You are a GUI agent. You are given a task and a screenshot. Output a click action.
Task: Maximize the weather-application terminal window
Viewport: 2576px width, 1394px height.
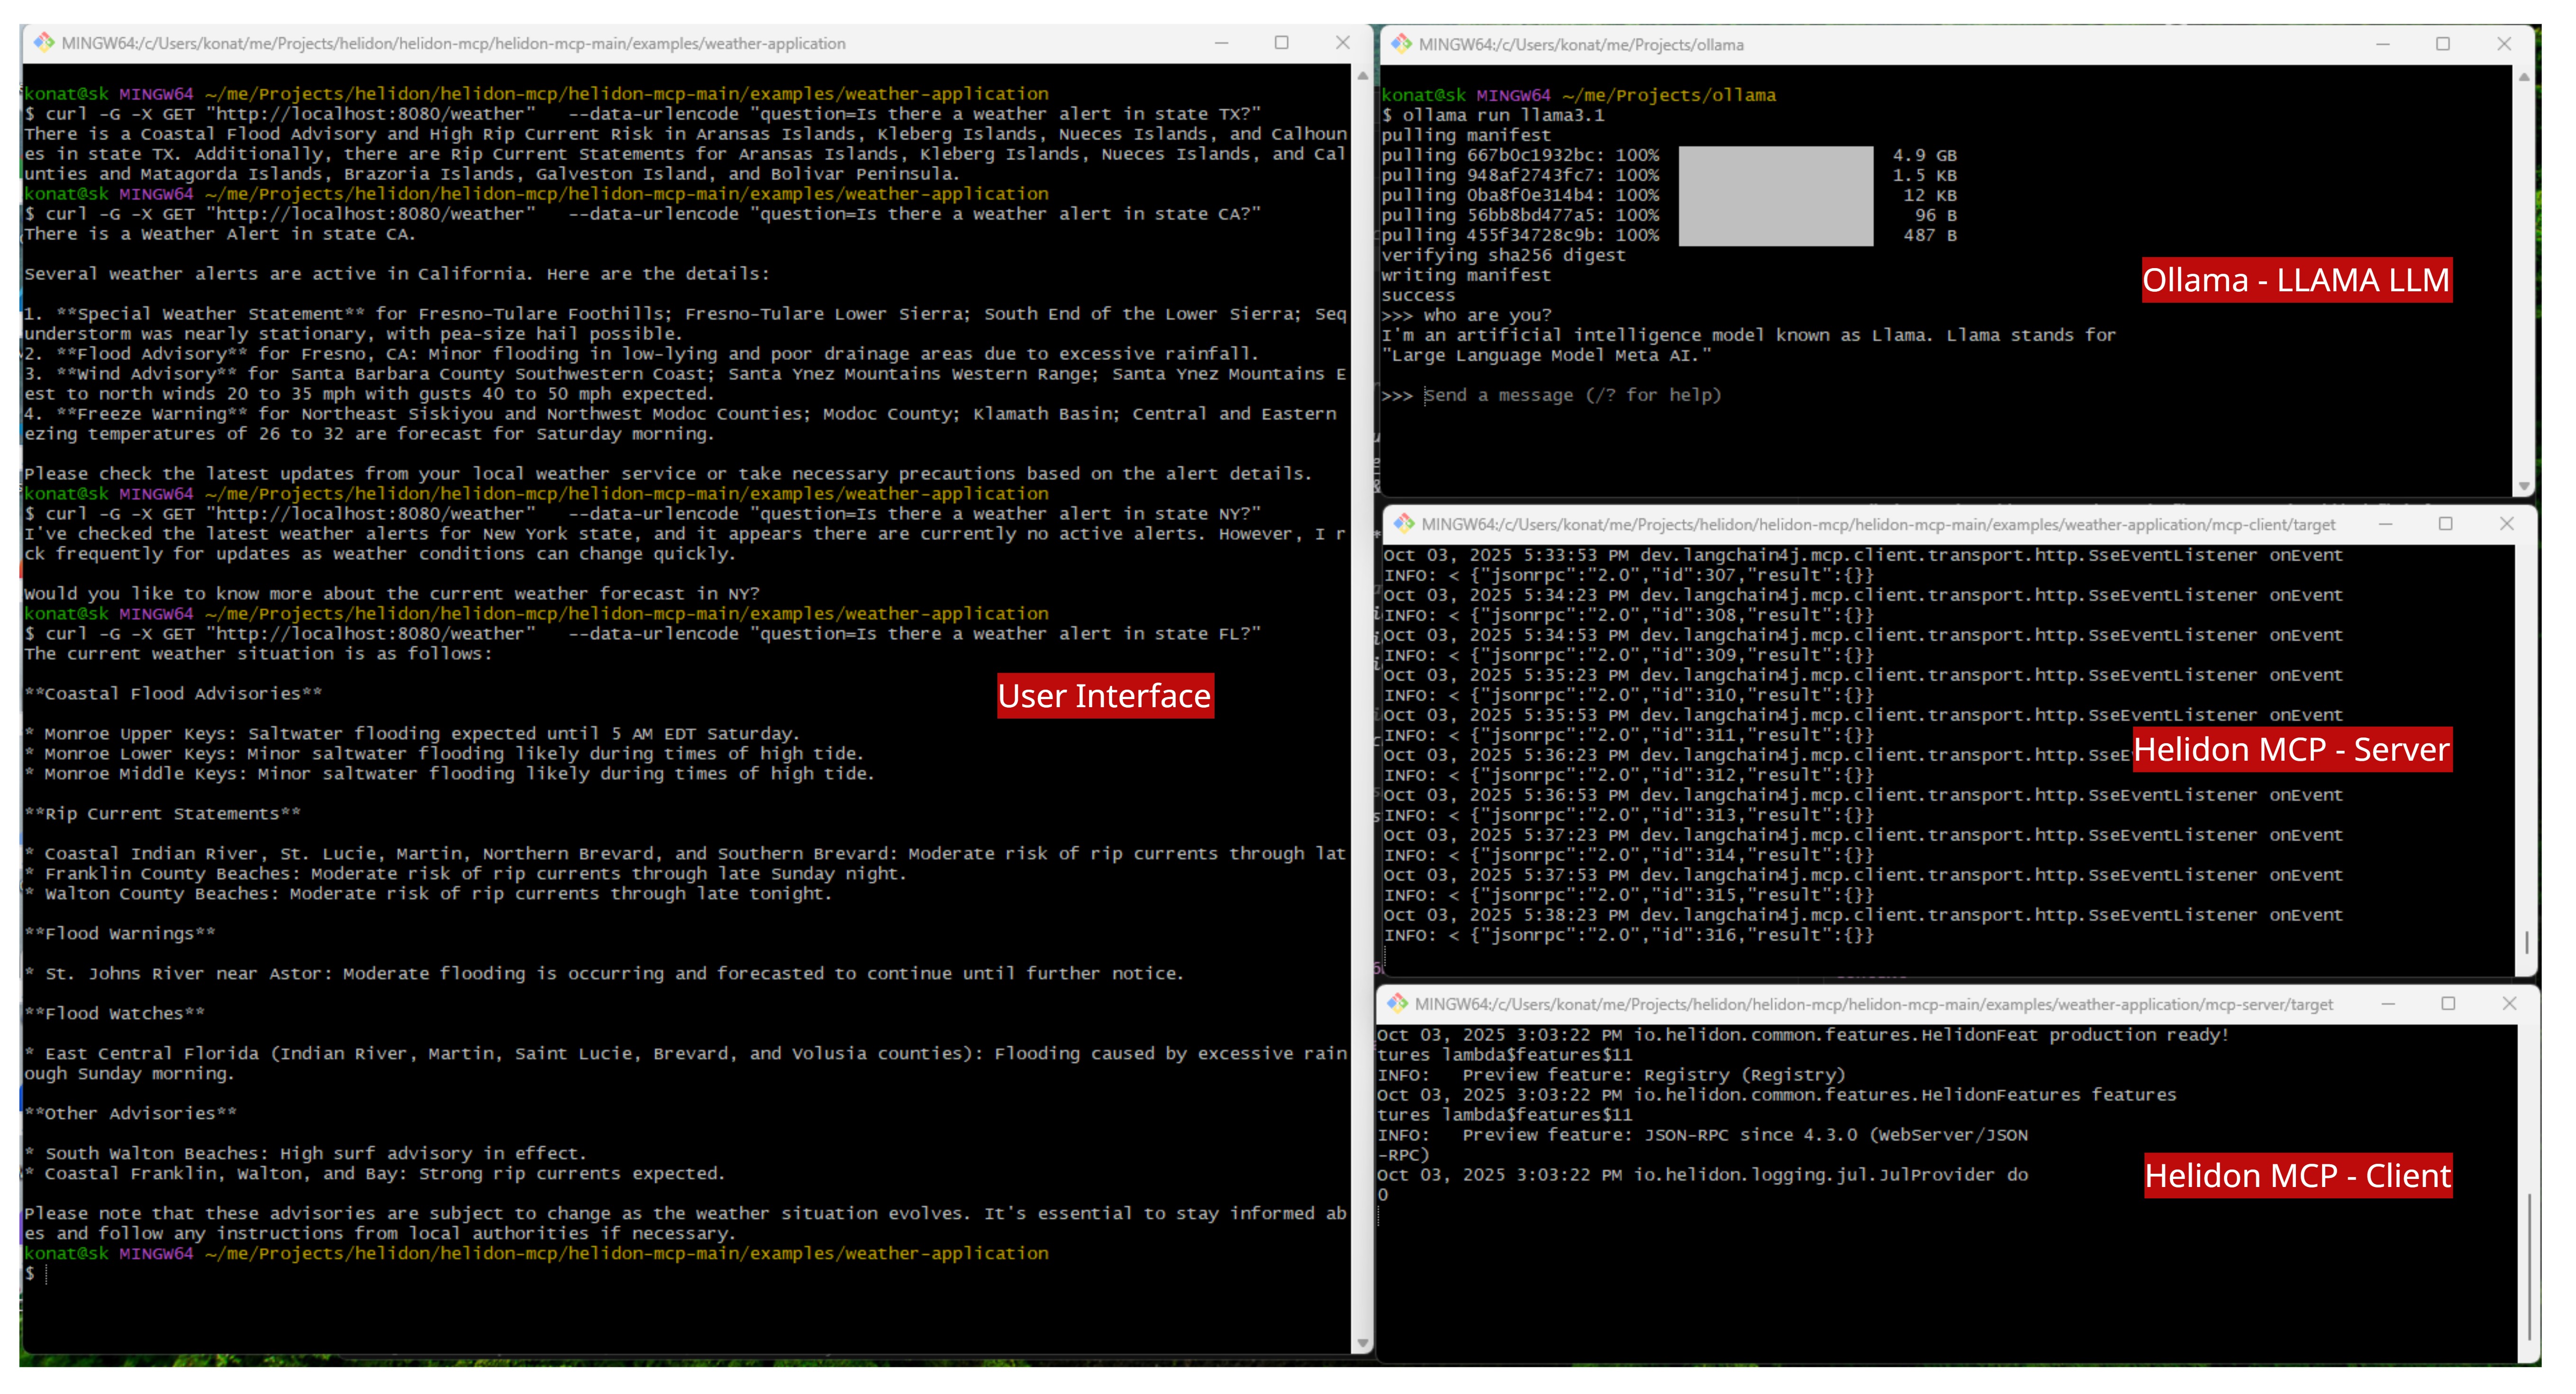(x=1281, y=43)
